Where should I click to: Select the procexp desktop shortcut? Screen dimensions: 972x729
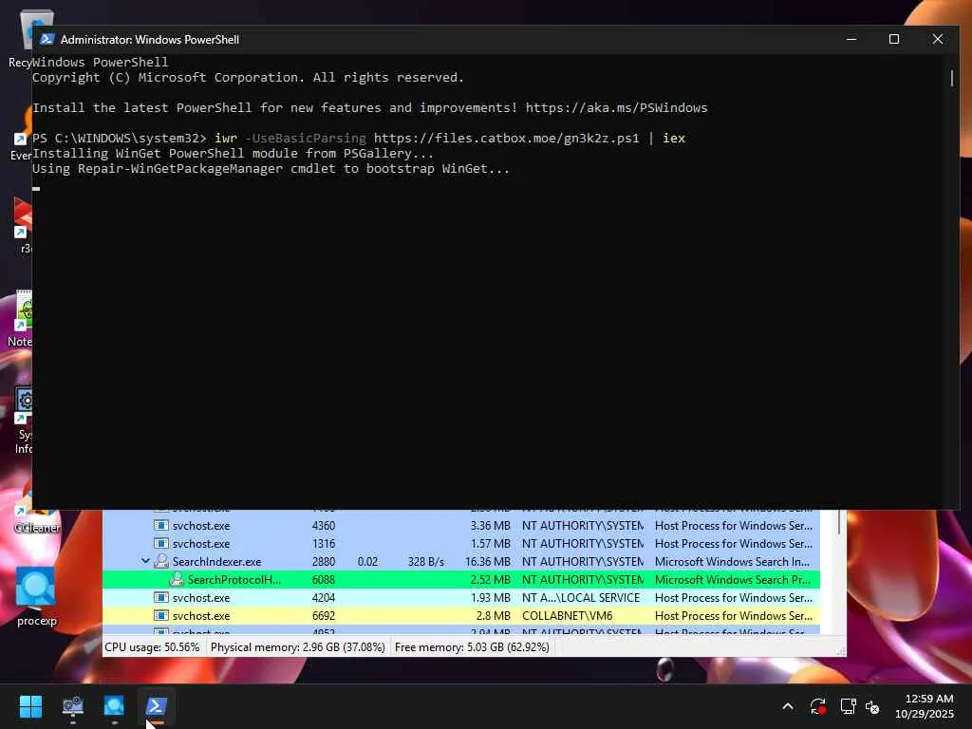point(36,596)
